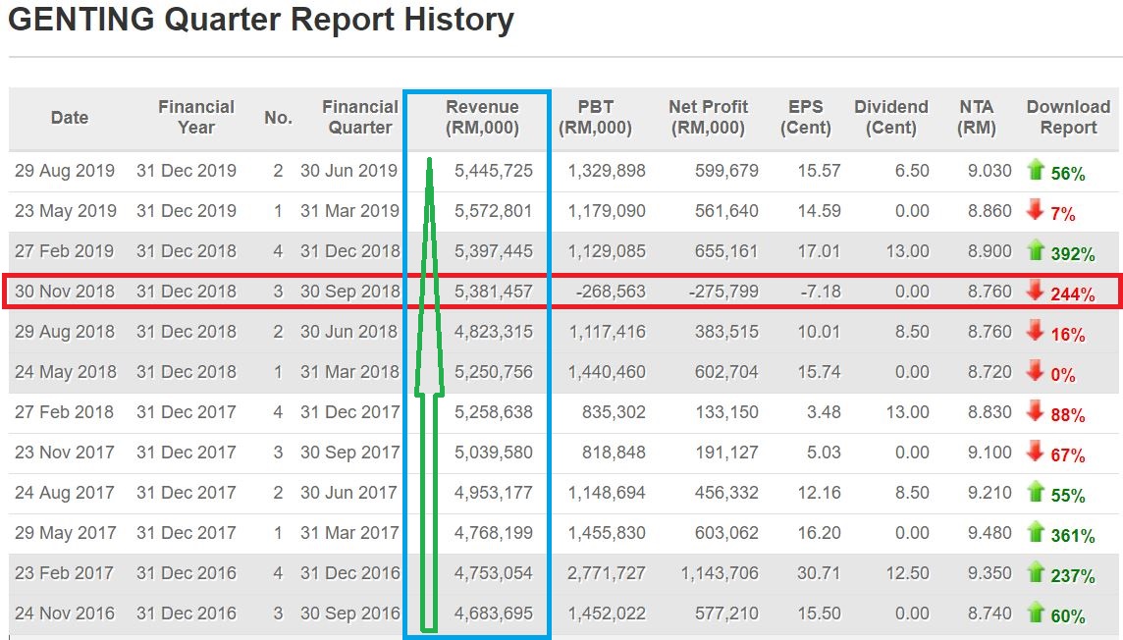Select the date cell 29 Aug 2018
Viewport: 1123px width, 640px height.
coord(65,331)
